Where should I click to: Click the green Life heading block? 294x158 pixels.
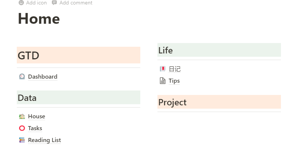pyautogui.click(x=219, y=50)
